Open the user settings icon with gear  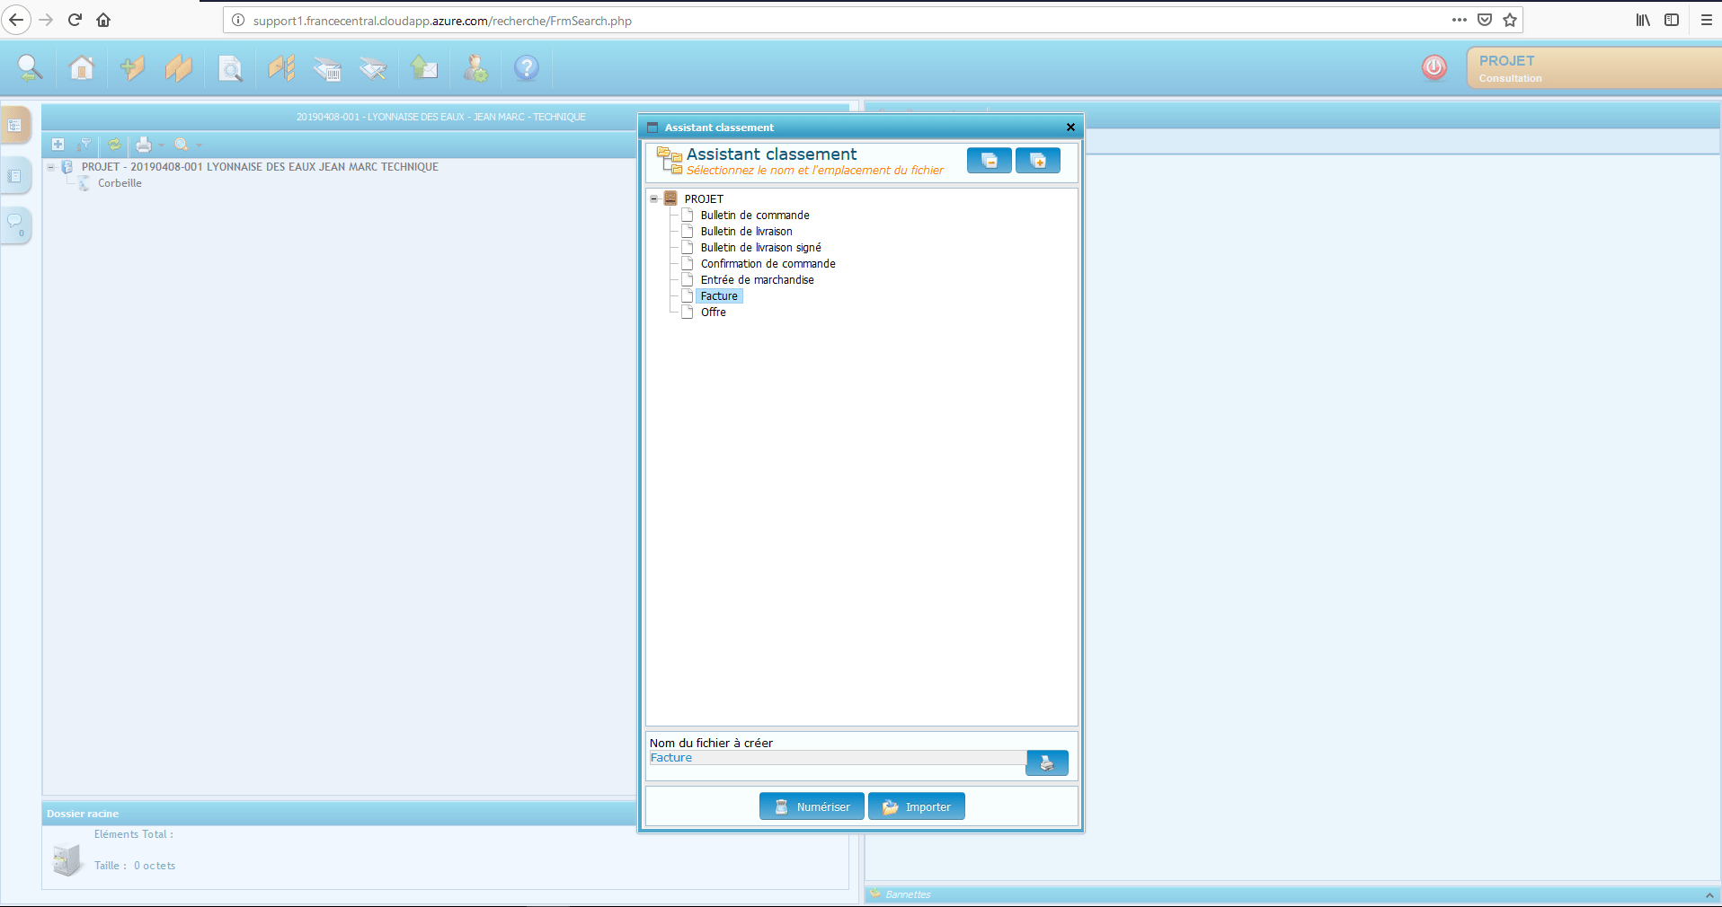pos(475,68)
